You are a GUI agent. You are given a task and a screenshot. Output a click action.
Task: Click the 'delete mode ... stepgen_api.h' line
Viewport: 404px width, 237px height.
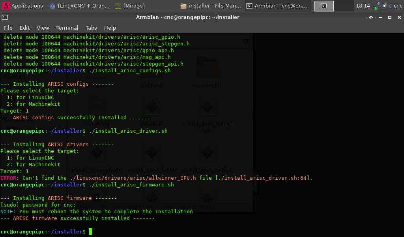coord(93,64)
